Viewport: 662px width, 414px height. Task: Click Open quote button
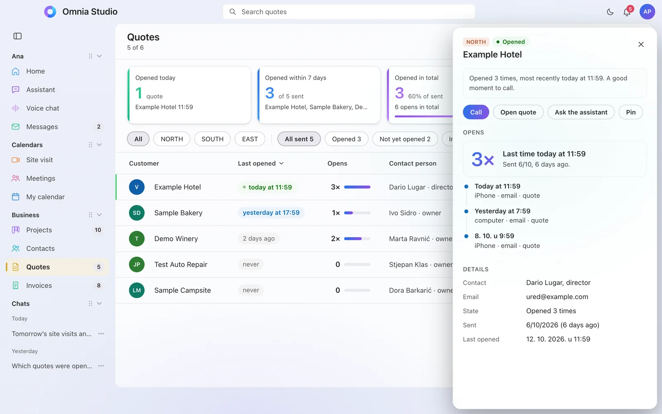click(x=518, y=112)
